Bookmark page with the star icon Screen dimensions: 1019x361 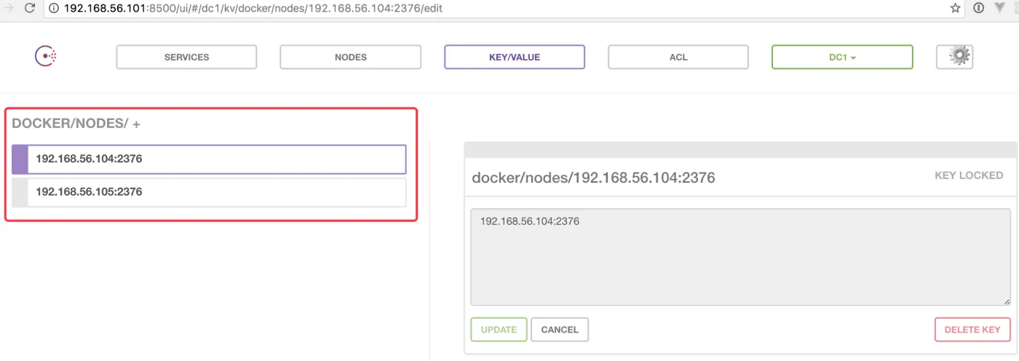point(956,8)
